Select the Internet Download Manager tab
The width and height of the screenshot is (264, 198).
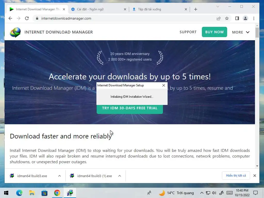pyautogui.click(x=37, y=9)
